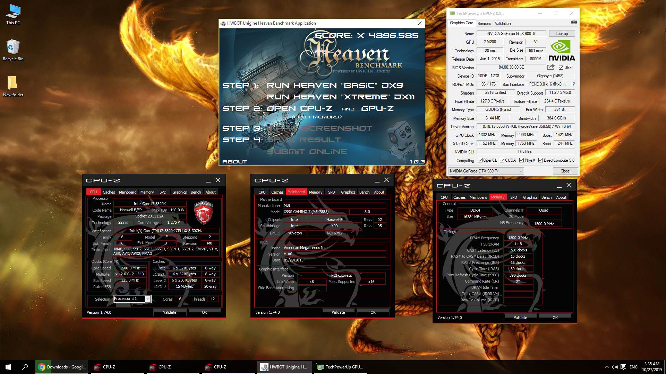This screenshot has width=666, height=374.
Task: Click OK in right CPU-Z Memory window
Action: 555,318
